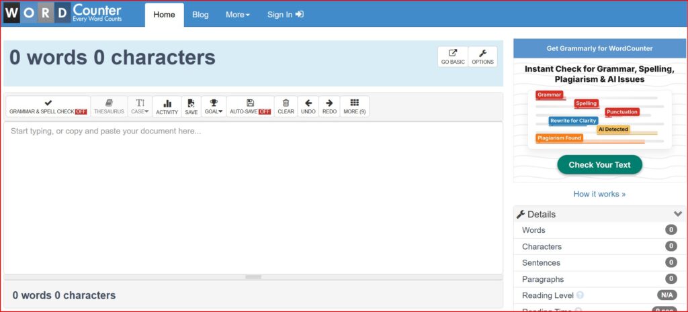This screenshot has width=688, height=312.
Task: Click into the document text area
Action: [253, 198]
